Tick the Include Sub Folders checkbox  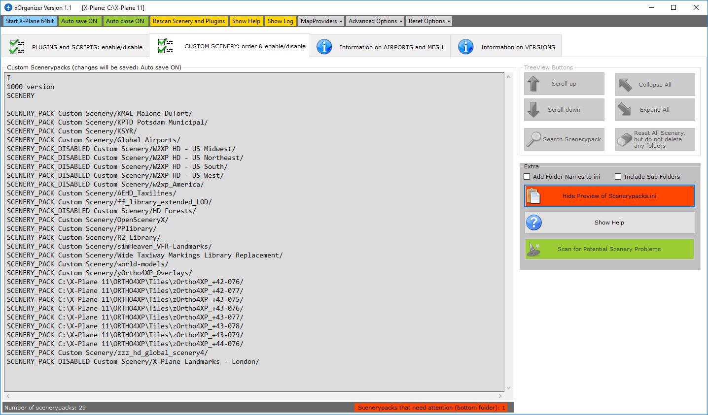click(618, 177)
